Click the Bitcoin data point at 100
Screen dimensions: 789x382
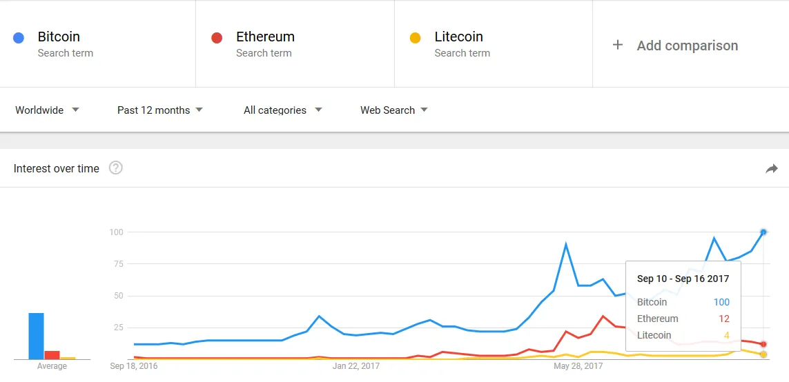click(763, 232)
